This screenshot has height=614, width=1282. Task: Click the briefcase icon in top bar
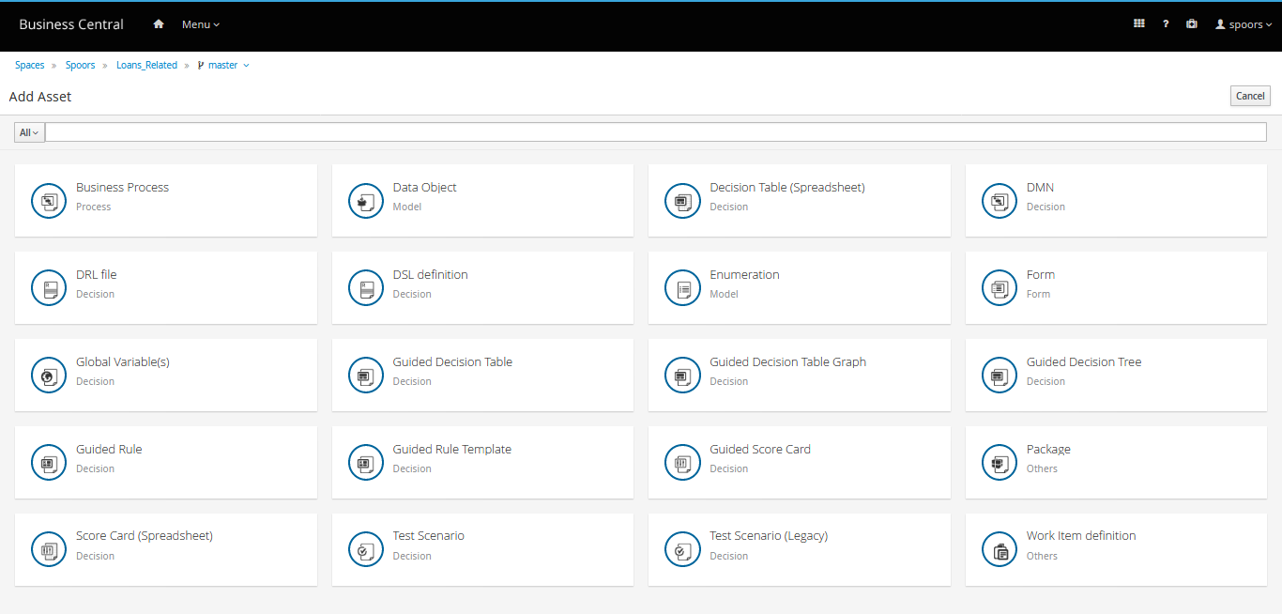pos(1191,24)
